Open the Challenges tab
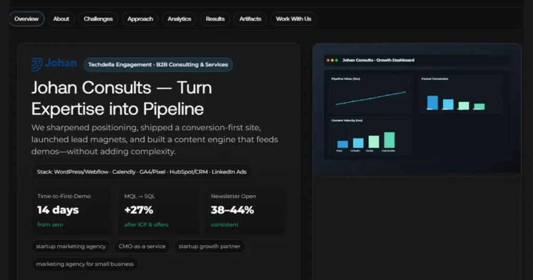The width and height of the screenshot is (533, 280). point(98,19)
